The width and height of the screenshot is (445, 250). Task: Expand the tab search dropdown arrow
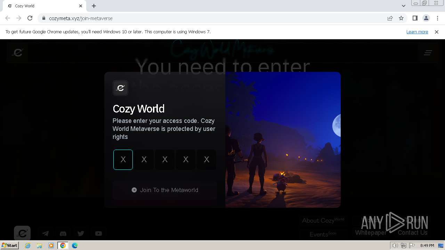click(x=404, y=6)
